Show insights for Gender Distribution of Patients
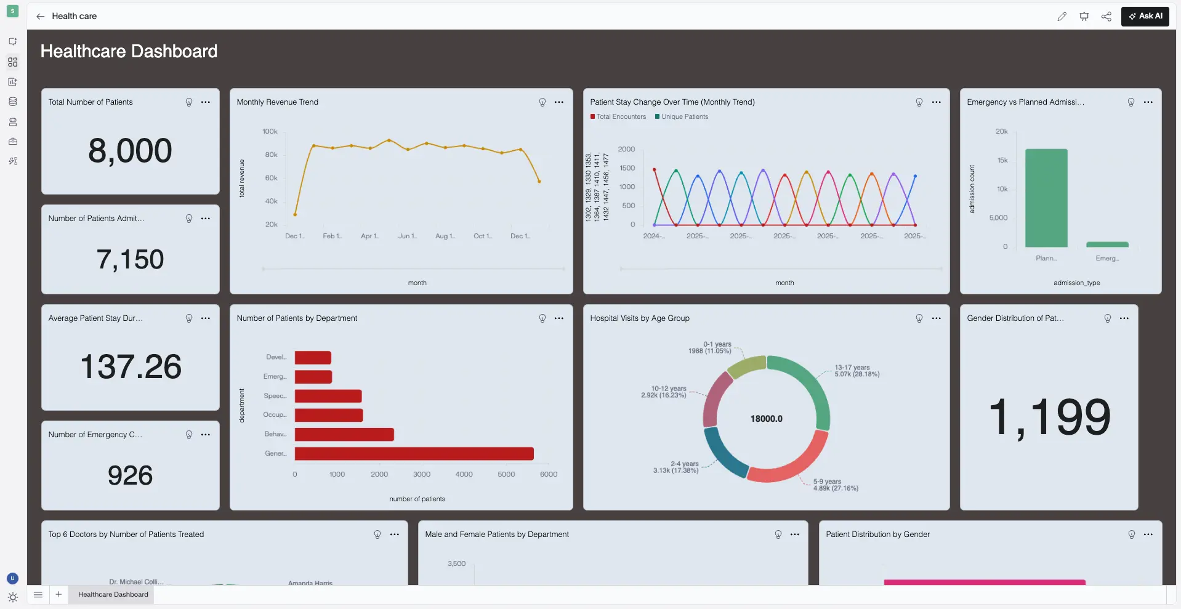The image size is (1181, 609). click(1108, 318)
